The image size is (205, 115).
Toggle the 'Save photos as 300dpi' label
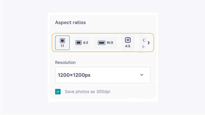pyautogui.click(x=88, y=92)
